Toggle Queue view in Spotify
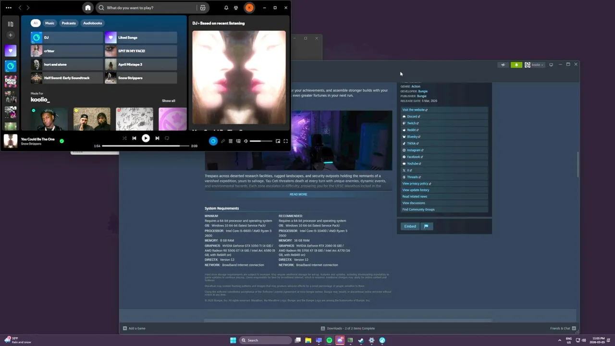Screen dimensions: 615x346 pos(231,141)
